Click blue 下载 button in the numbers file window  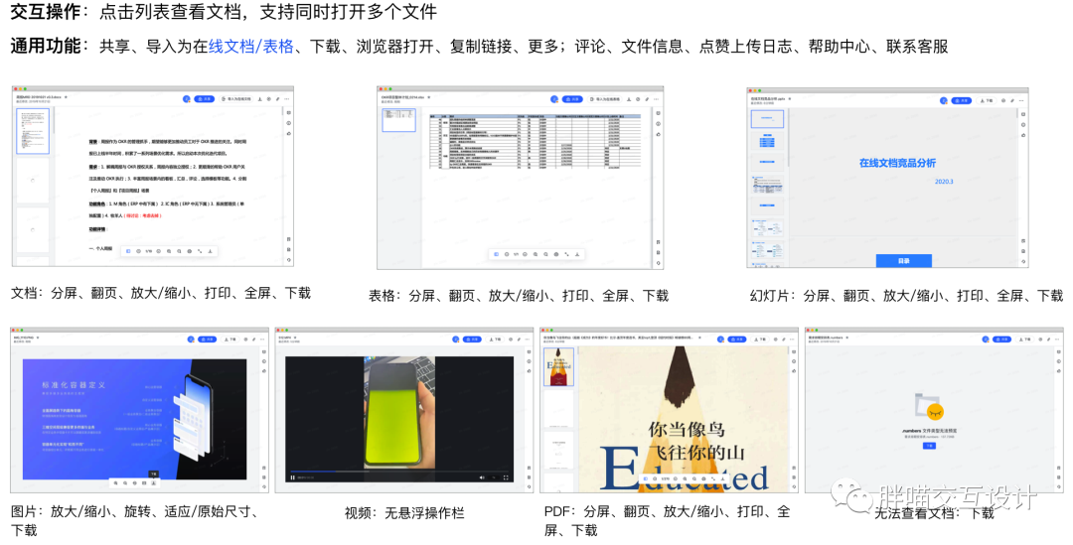[929, 445]
